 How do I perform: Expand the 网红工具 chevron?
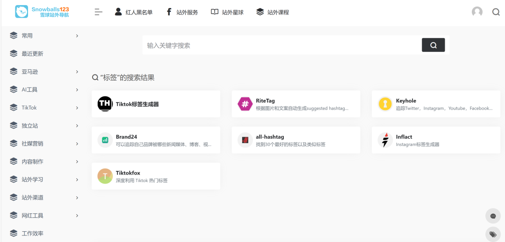click(77, 216)
